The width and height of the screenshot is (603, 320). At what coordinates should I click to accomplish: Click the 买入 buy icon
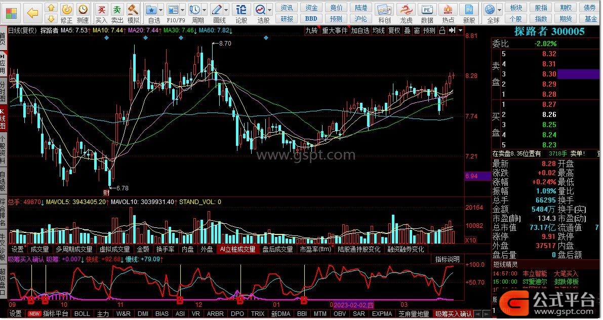102,13
